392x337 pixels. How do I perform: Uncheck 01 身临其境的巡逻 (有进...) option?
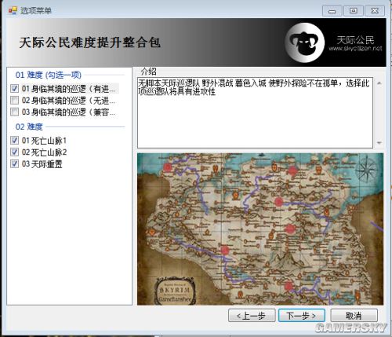(x=14, y=89)
